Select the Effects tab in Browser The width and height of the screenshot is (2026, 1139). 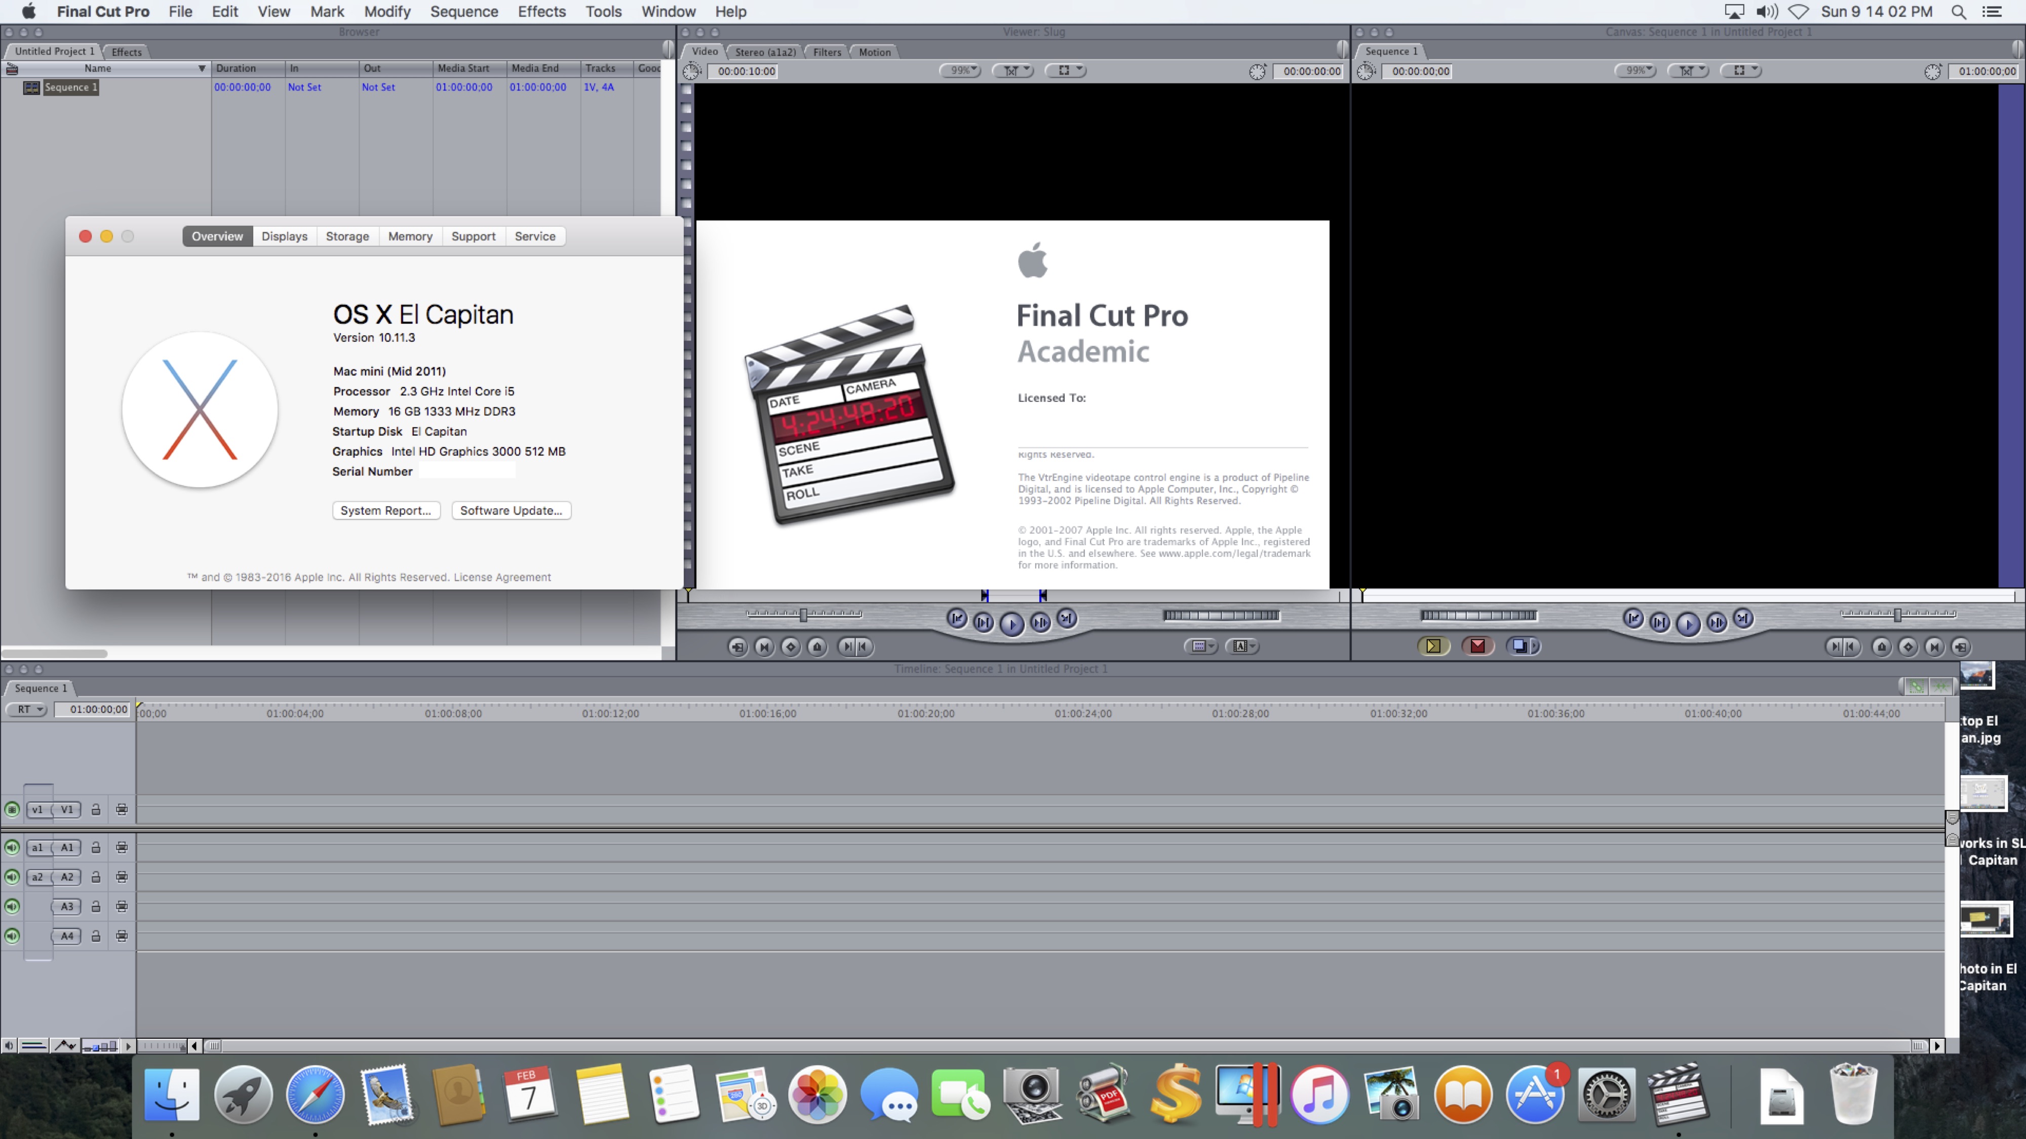click(127, 52)
